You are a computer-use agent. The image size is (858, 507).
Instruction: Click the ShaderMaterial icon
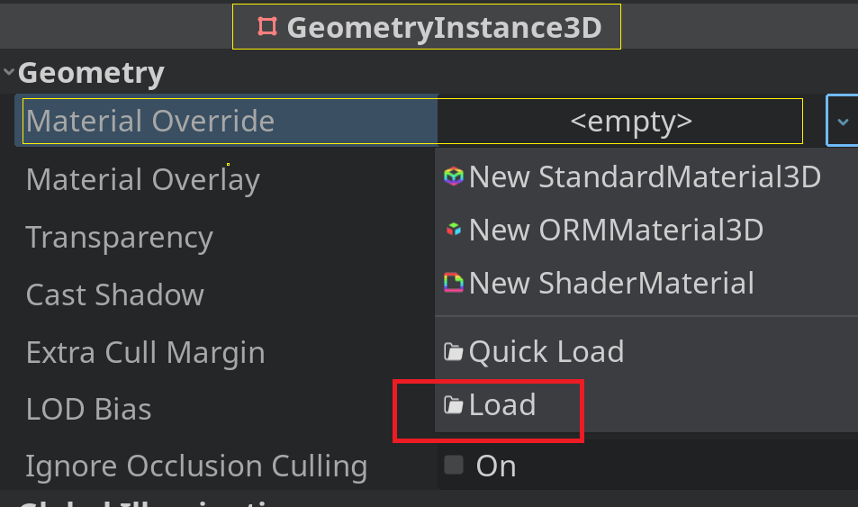tap(454, 284)
